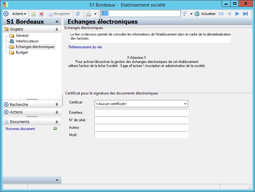Minimize the Etablissement société window
The image size is (255, 192).
[226, 3]
